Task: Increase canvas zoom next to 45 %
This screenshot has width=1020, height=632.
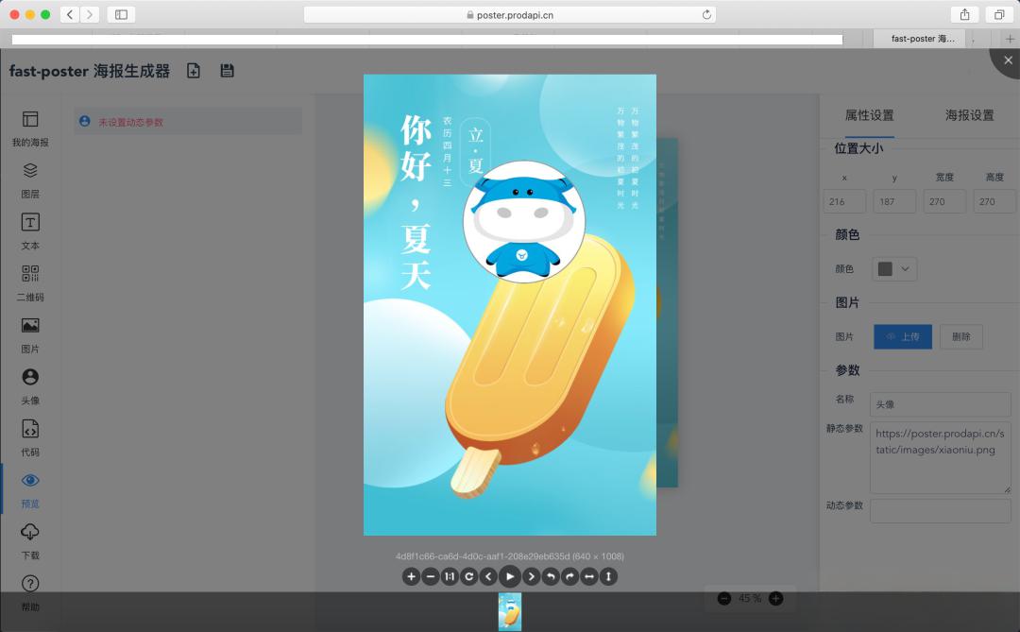Action: click(775, 598)
